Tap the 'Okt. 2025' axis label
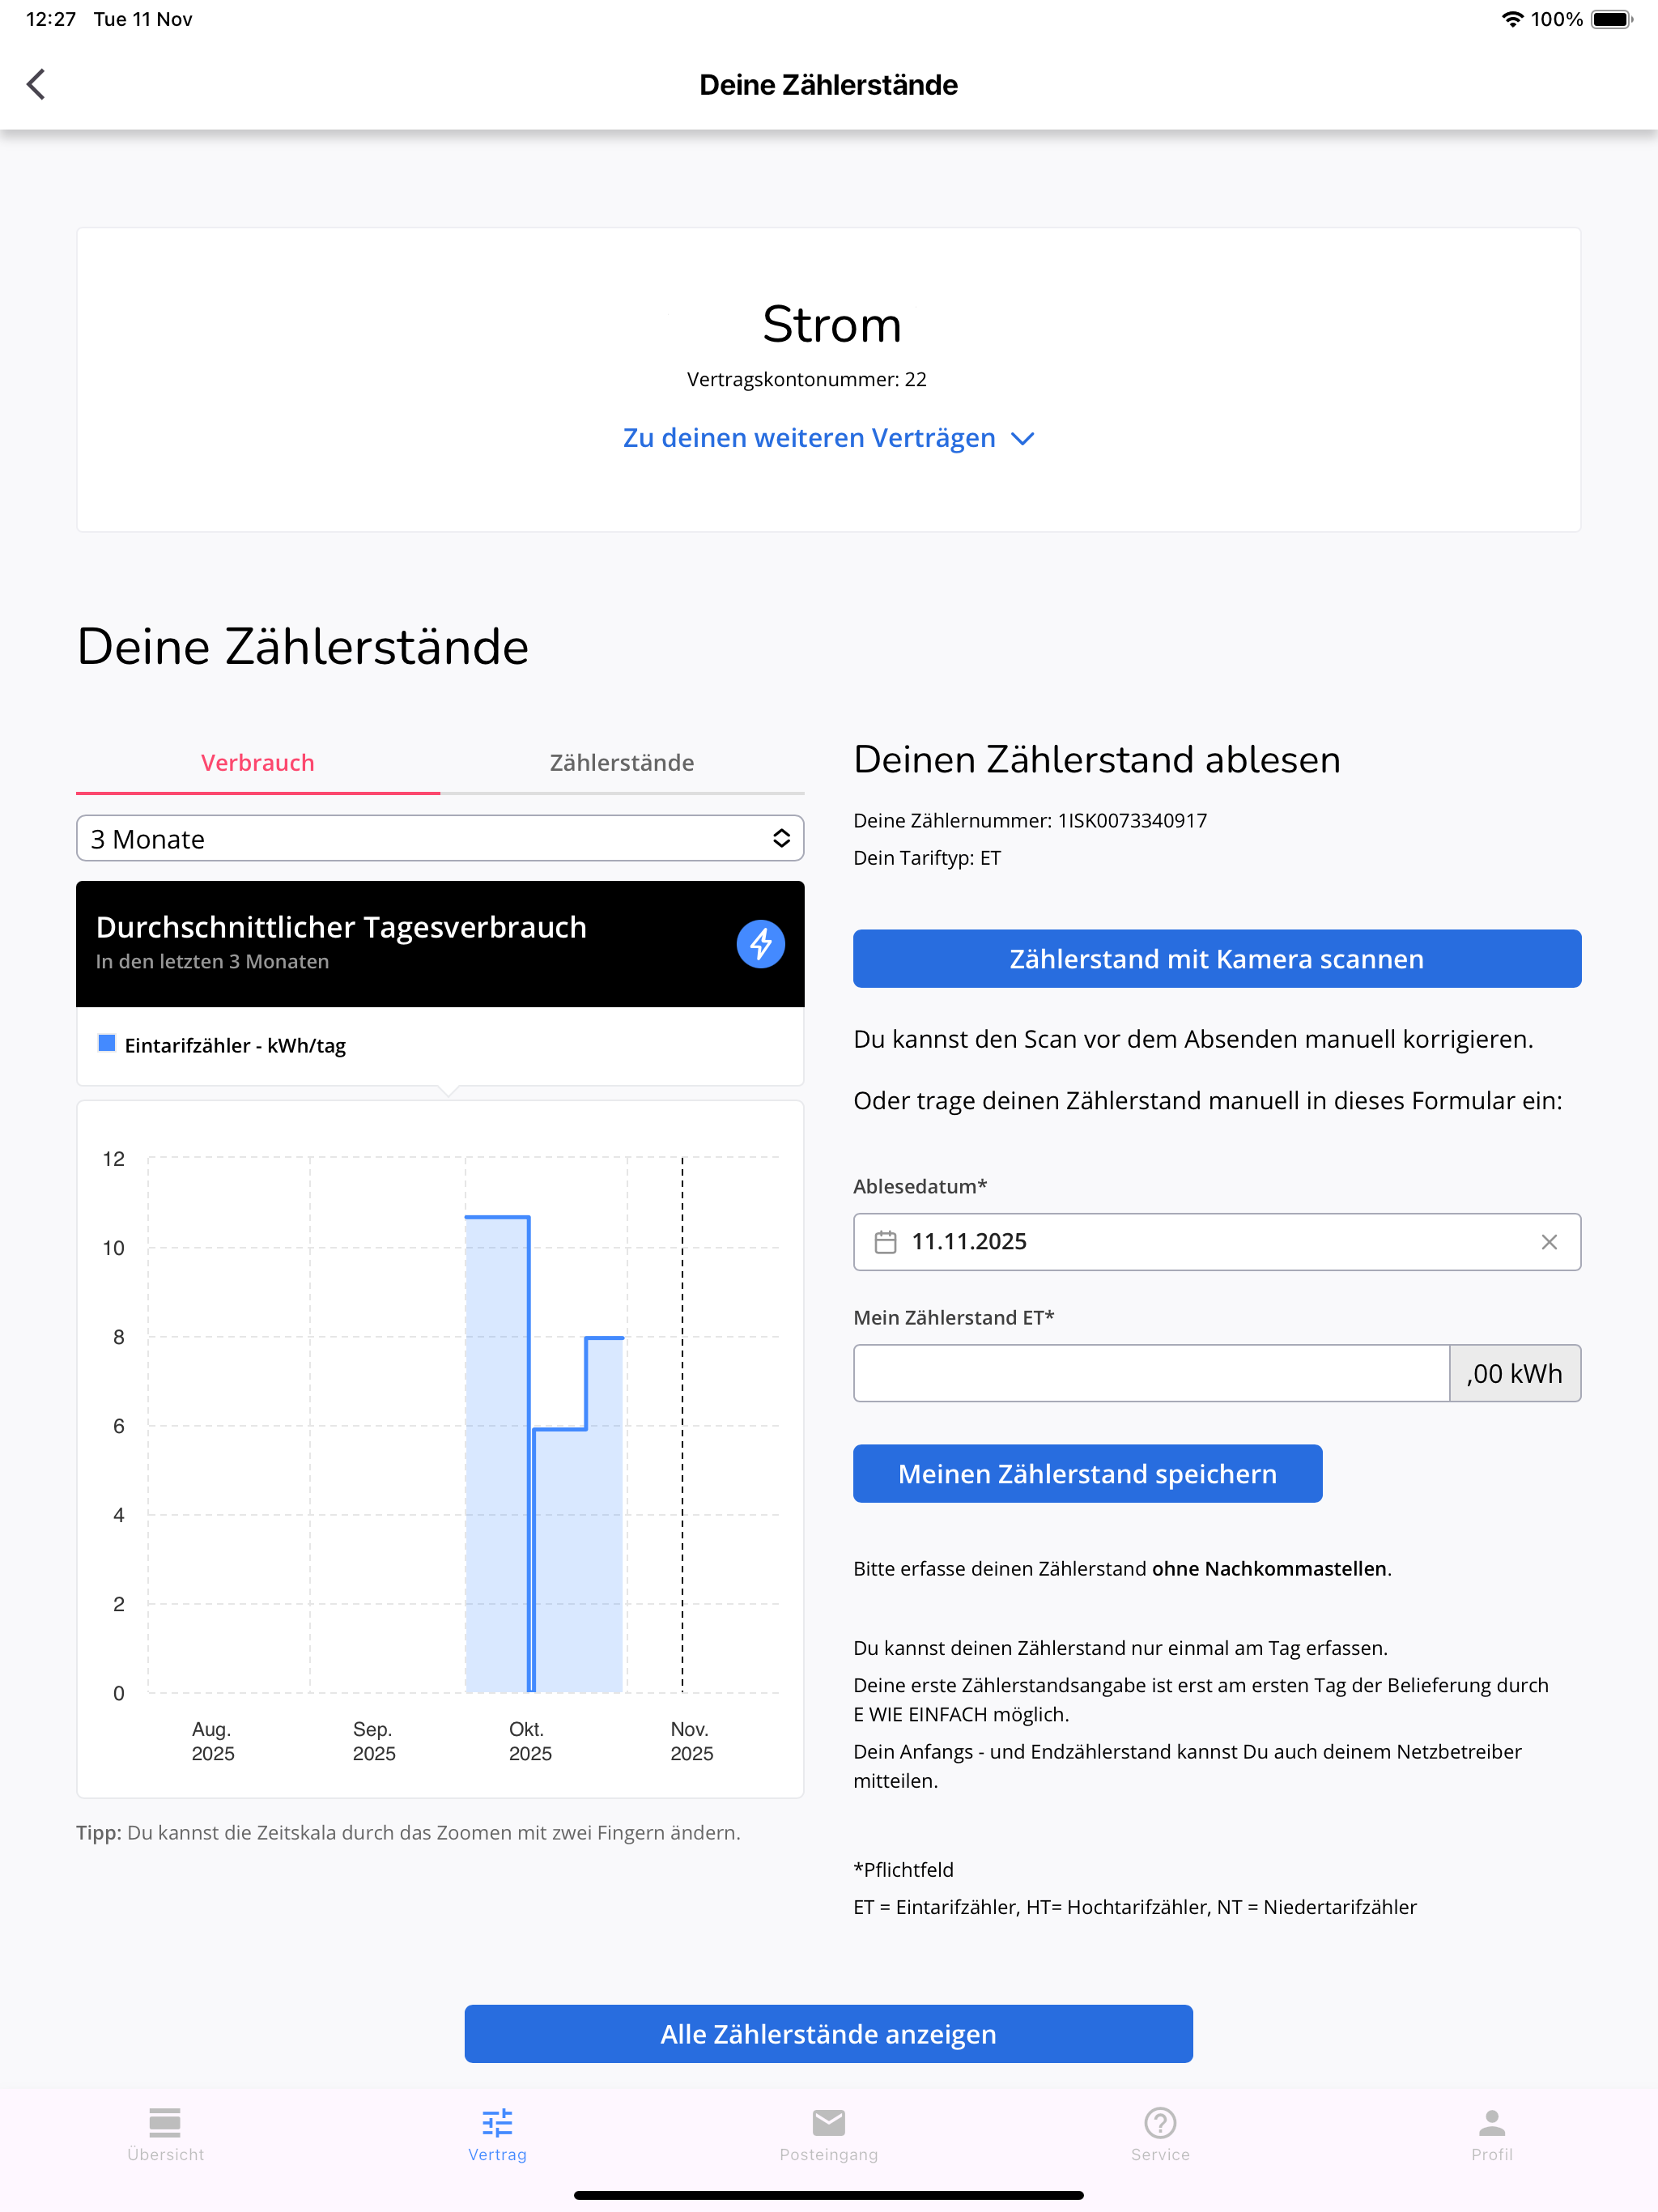The width and height of the screenshot is (1658, 2212). click(530, 1741)
